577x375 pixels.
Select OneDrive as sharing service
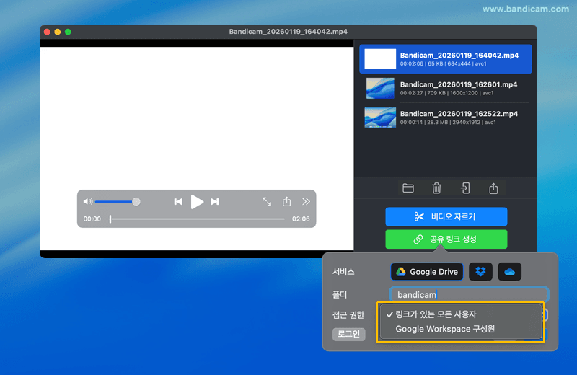tap(509, 272)
